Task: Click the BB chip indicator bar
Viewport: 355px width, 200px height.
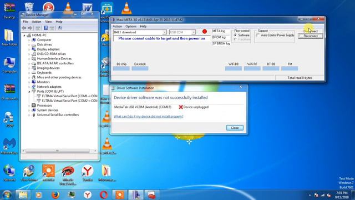Action: [121, 68]
